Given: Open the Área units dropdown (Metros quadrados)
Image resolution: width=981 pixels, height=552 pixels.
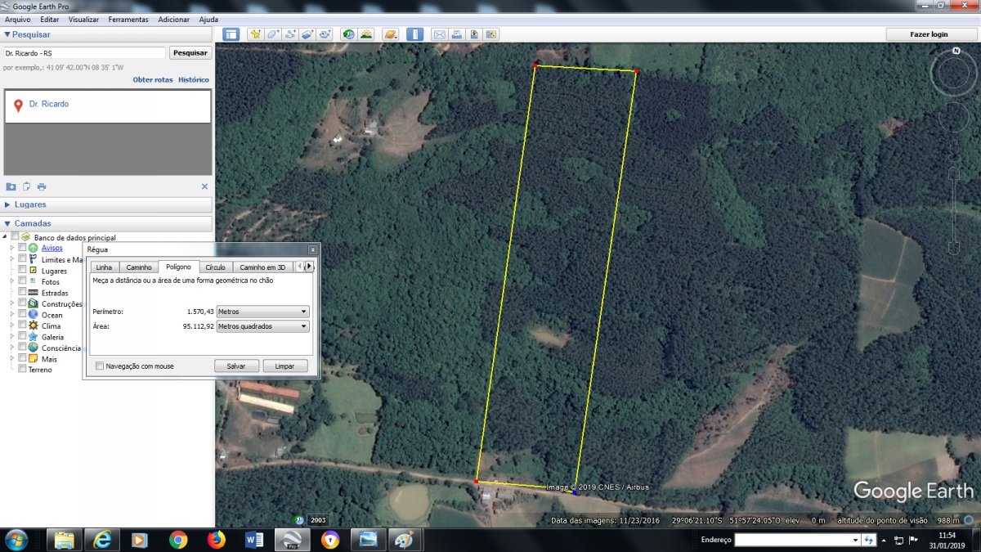Looking at the screenshot, I should (x=262, y=326).
